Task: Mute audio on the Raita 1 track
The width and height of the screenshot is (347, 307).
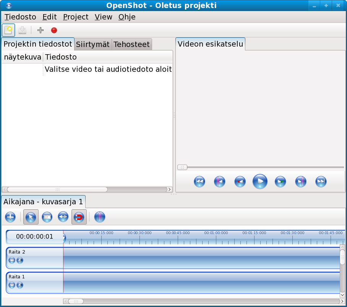Action: point(20,285)
